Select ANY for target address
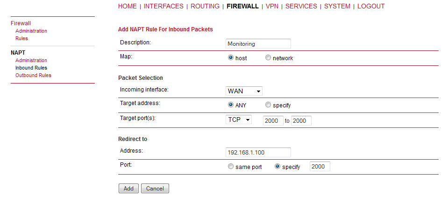 231,105
